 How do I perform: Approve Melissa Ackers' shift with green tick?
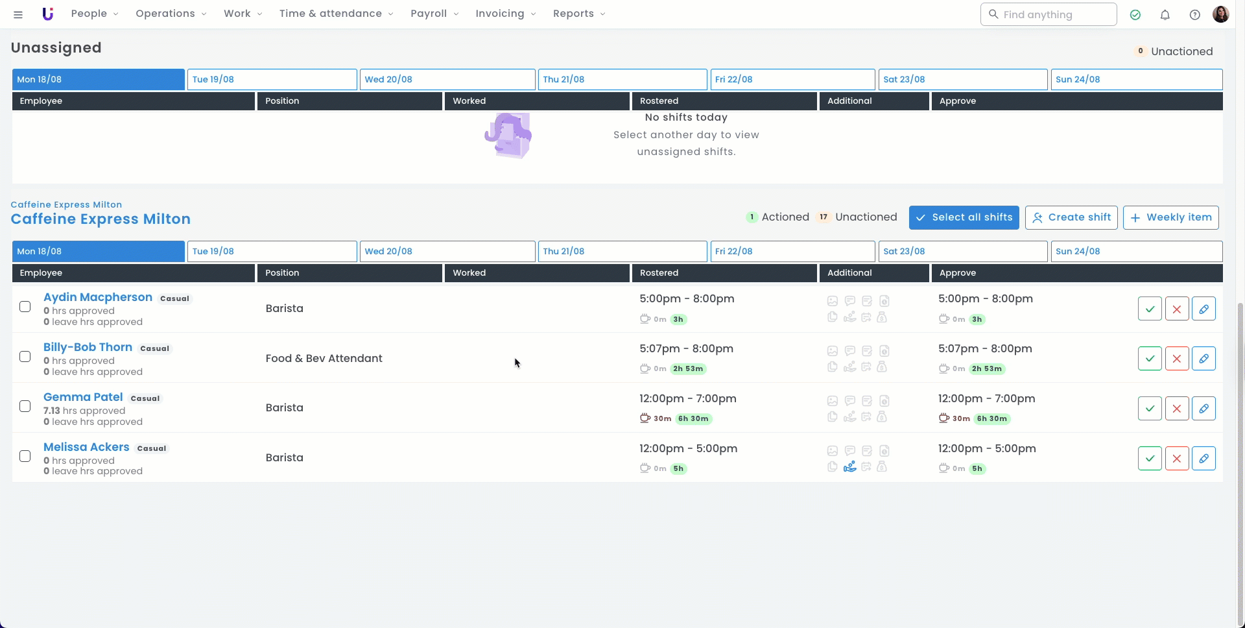(1149, 459)
